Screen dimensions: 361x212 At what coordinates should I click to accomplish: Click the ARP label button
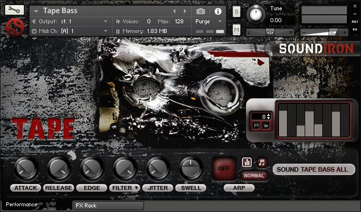tap(239, 188)
